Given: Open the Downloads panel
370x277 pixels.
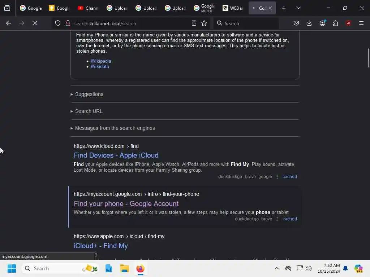Looking at the screenshot, I should pyautogui.click(x=309, y=23).
